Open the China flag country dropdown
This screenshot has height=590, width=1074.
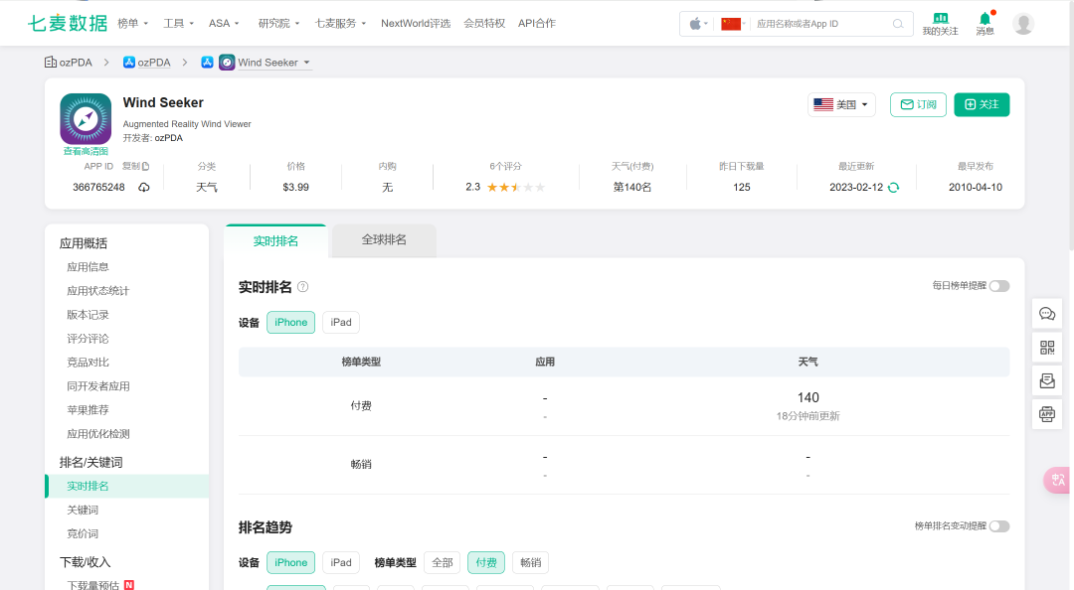point(734,24)
